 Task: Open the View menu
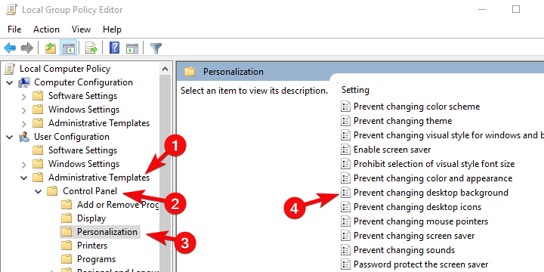coord(81,29)
